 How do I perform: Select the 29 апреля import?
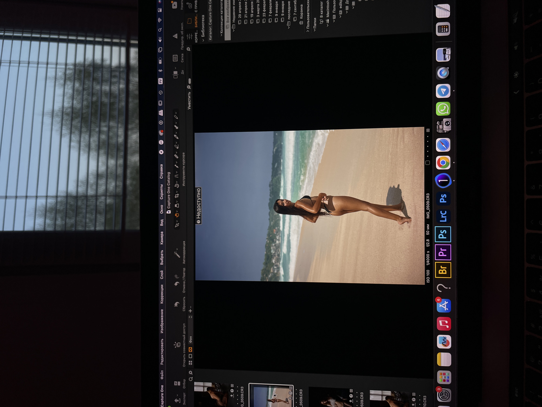(x=240, y=12)
